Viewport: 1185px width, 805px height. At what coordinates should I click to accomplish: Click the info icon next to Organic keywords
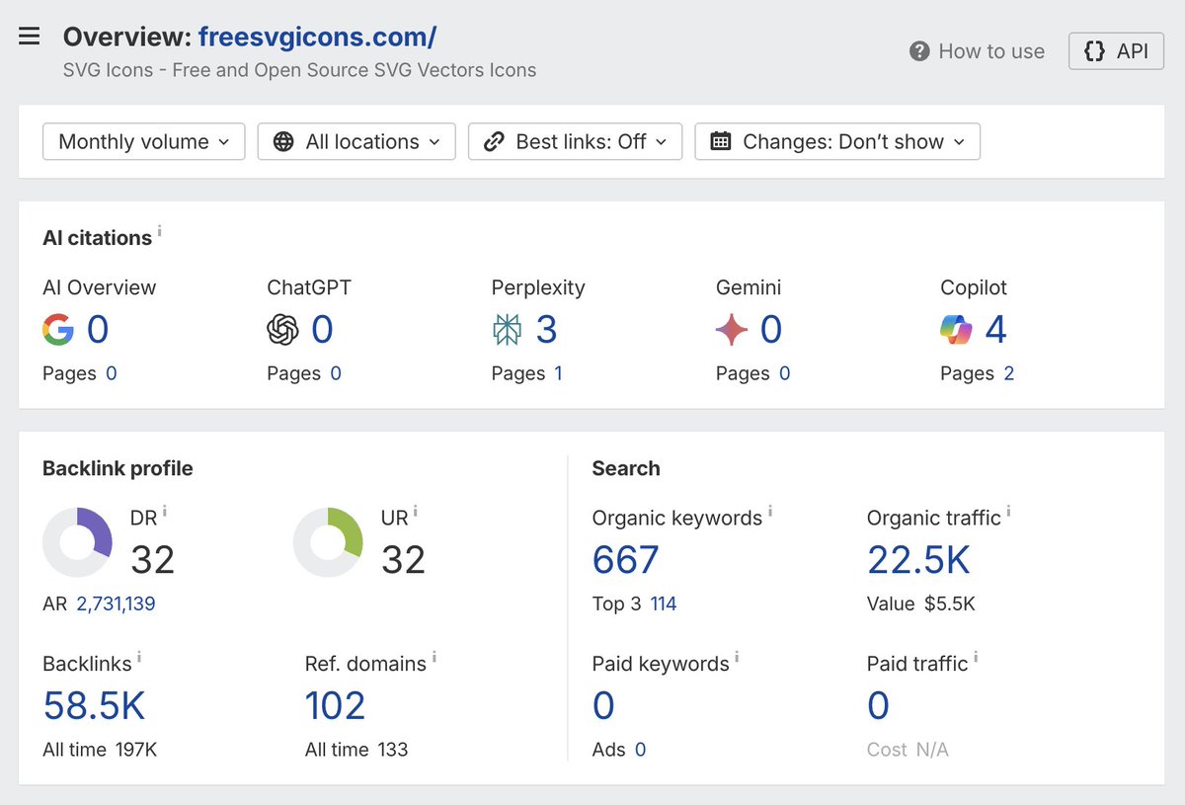point(770,512)
